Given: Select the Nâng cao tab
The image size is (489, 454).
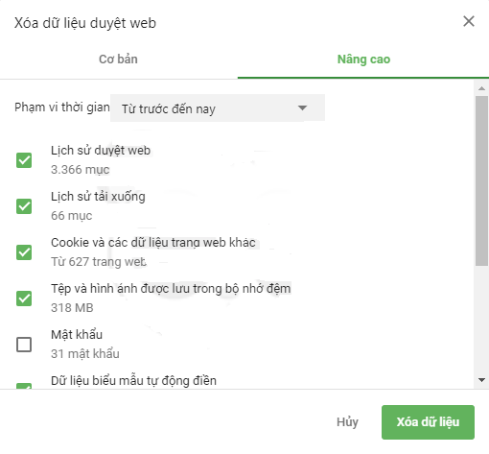Looking at the screenshot, I should tap(363, 60).
